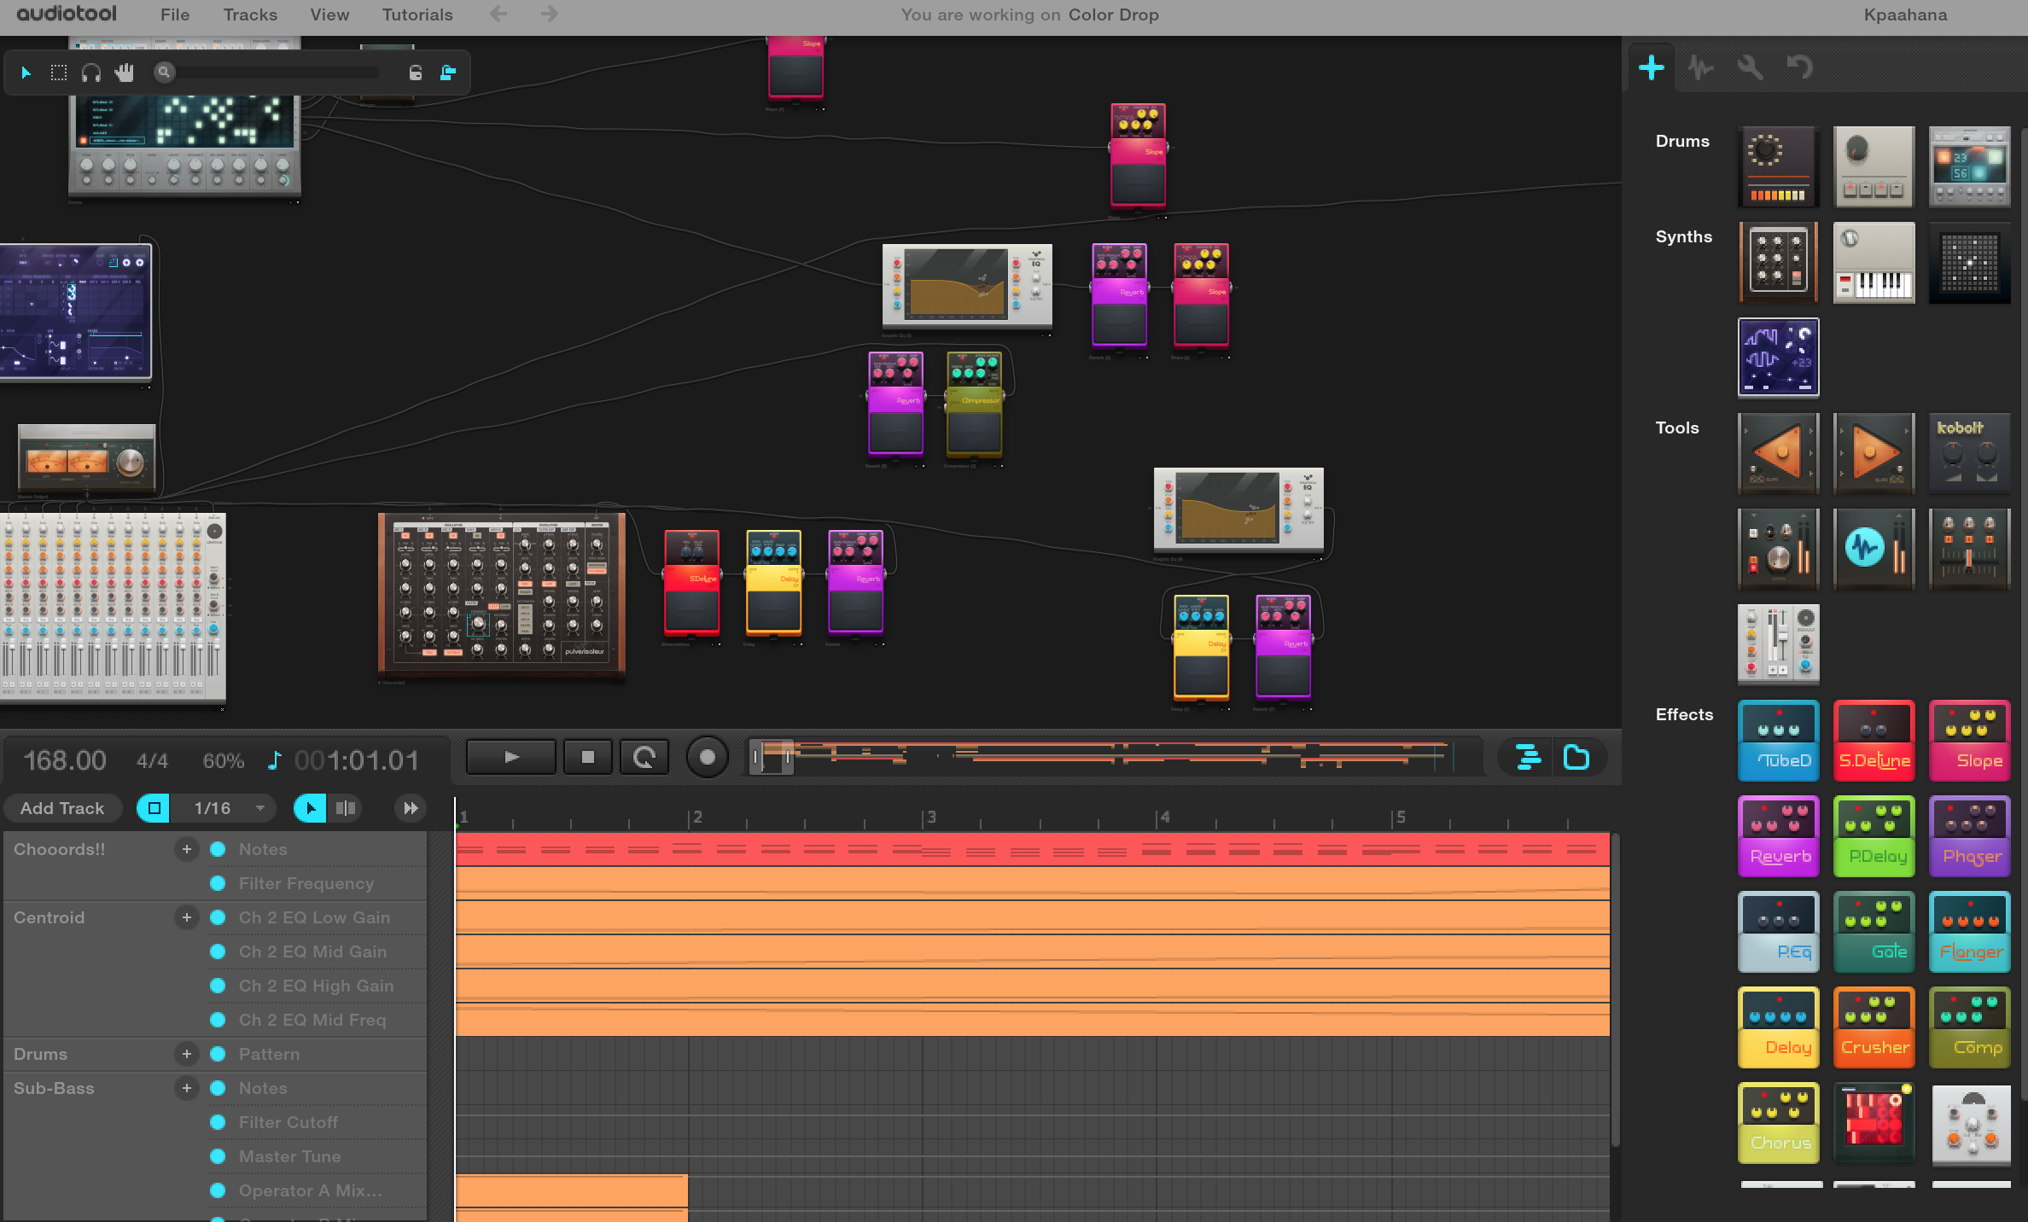Click bar 3 on timeline ruler
The image size is (2028, 1222).
(930, 818)
